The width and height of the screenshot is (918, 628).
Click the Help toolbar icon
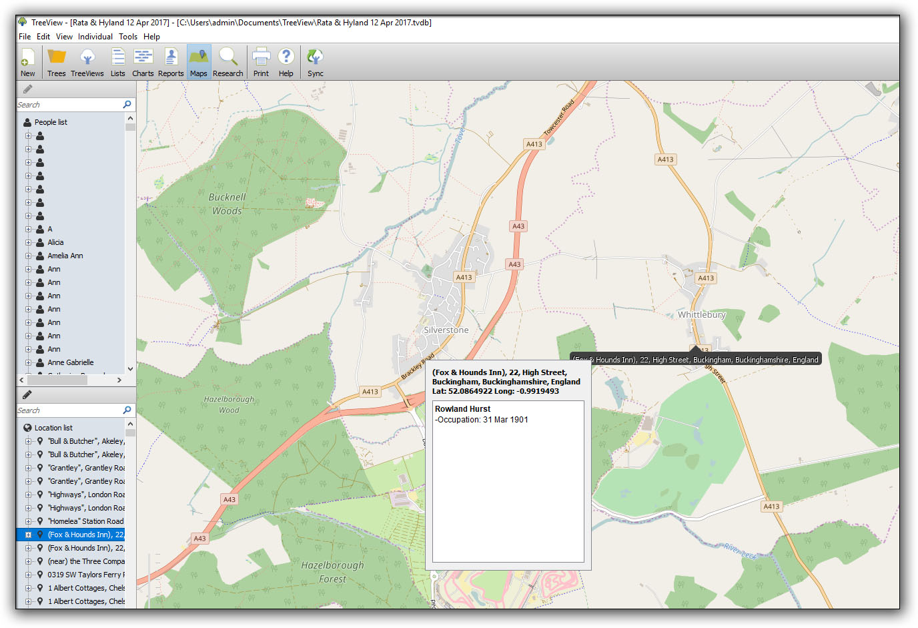(286, 63)
